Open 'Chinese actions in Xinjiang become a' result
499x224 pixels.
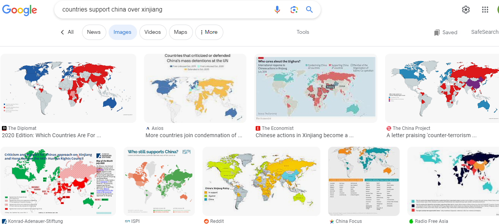(x=305, y=135)
